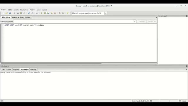Open the editor tabs list arrow
Image resolution: width=188 pixels, height=106 pixels.
pos(156,17)
